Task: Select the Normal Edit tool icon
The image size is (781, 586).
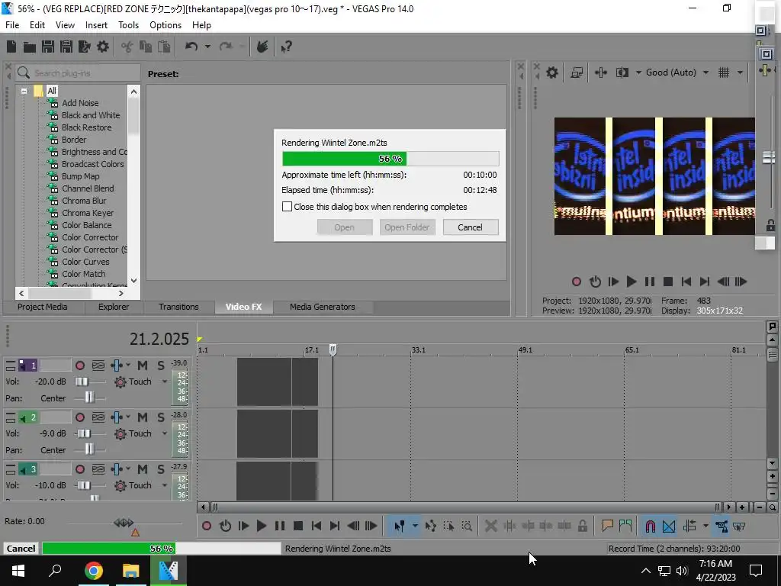Action: click(x=400, y=526)
